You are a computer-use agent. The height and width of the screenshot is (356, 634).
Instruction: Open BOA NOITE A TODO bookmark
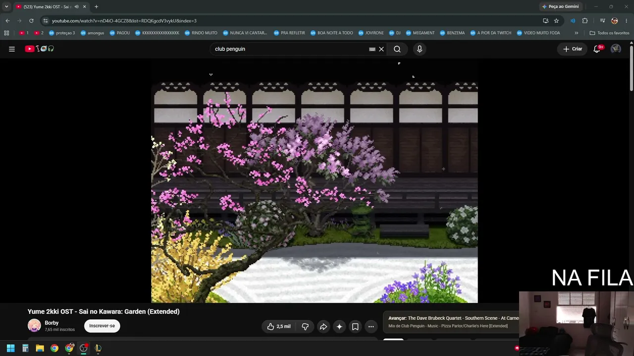(331, 33)
